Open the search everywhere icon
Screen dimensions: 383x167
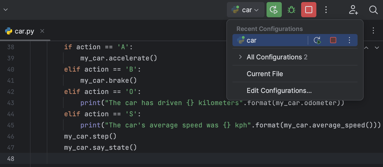(373, 10)
